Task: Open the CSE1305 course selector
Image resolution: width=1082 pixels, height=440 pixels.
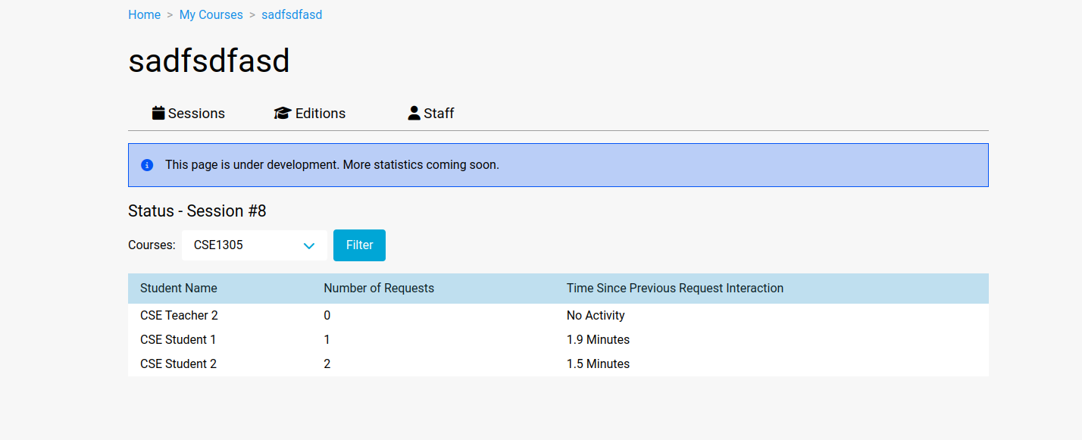Action: (255, 245)
